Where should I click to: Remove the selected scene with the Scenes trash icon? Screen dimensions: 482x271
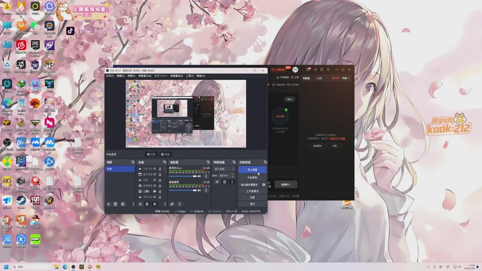[115, 204]
